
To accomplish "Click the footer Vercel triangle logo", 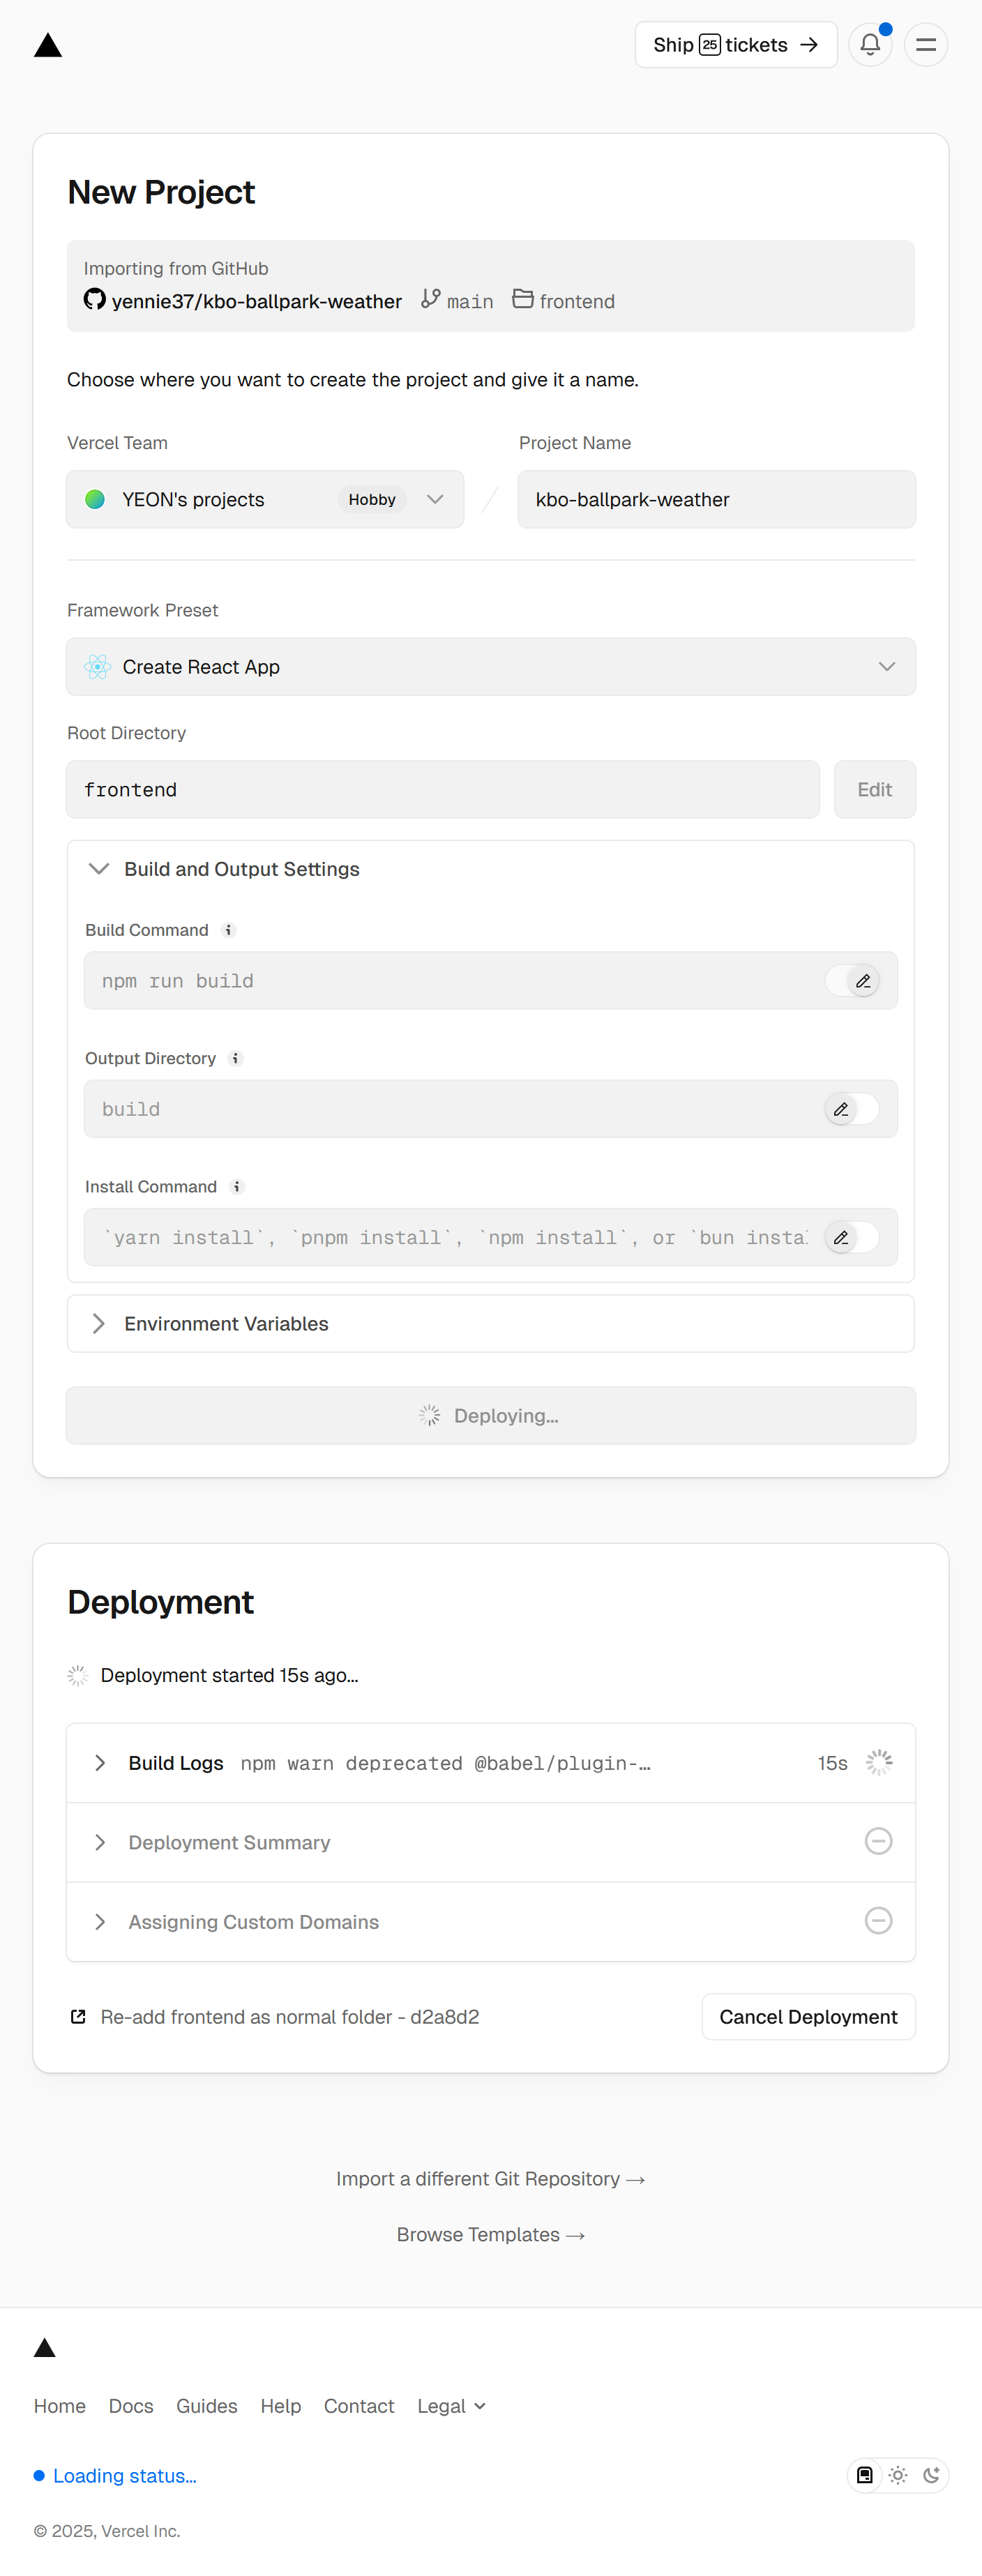I will coord(45,2347).
